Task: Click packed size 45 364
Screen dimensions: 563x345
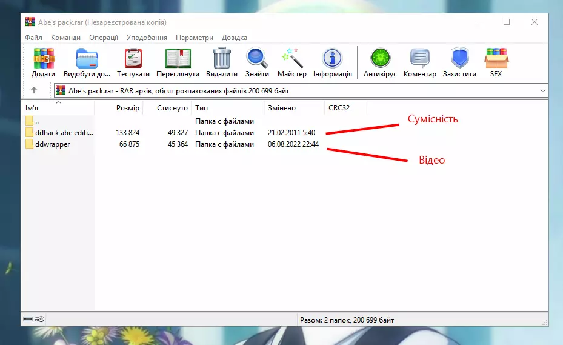Action: (x=178, y=144)
